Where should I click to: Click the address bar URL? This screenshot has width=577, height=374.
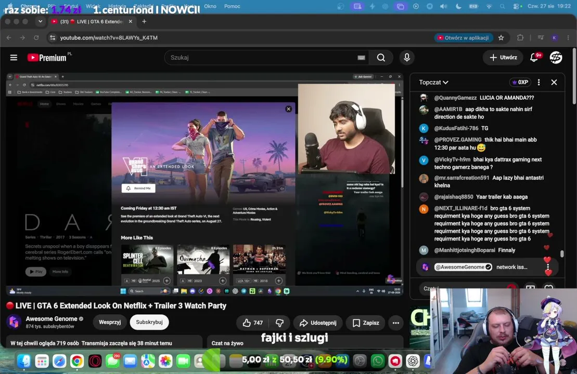(109, 38)
